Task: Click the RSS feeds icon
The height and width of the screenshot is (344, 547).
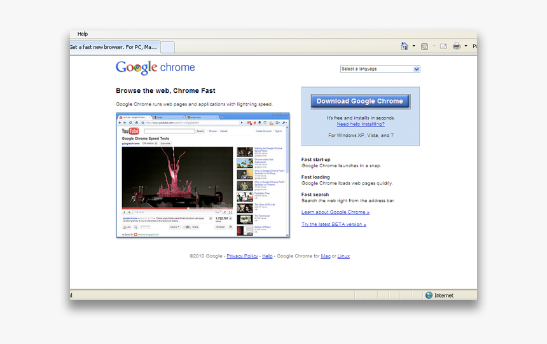Action: [x=424, y=46]
